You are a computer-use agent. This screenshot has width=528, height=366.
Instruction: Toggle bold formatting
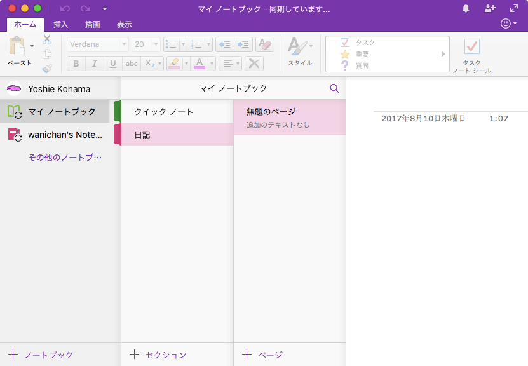click(x=76, y=64)
